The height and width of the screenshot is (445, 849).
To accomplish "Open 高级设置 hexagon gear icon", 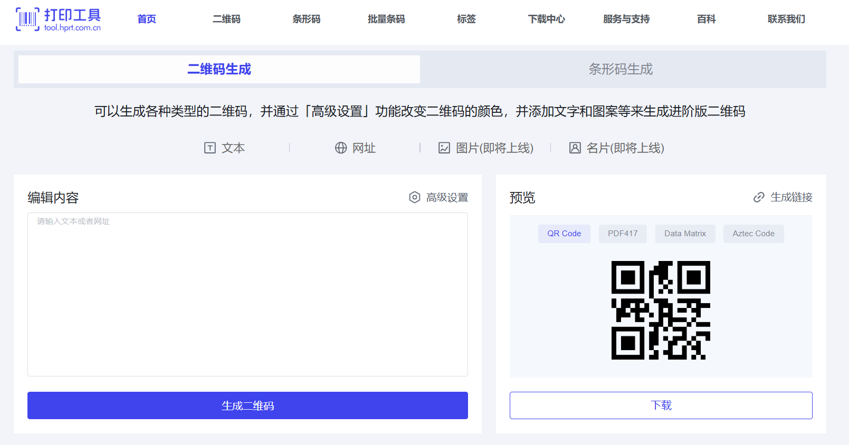I will click(x=415, y=197).
